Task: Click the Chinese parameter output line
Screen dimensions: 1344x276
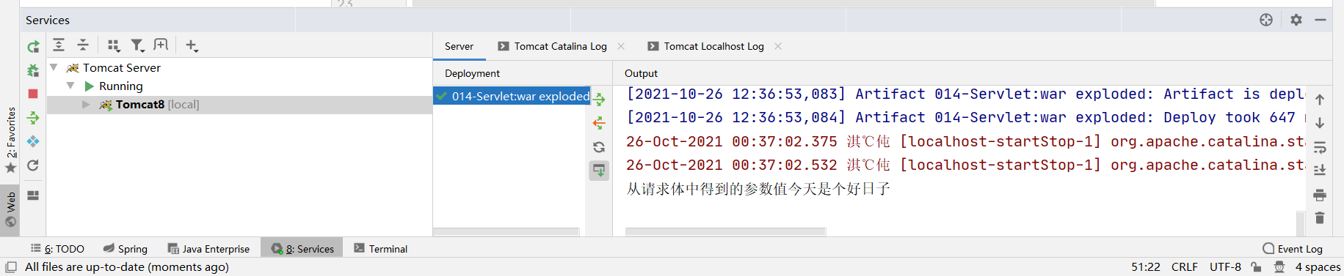Action: tap(758, 189)
